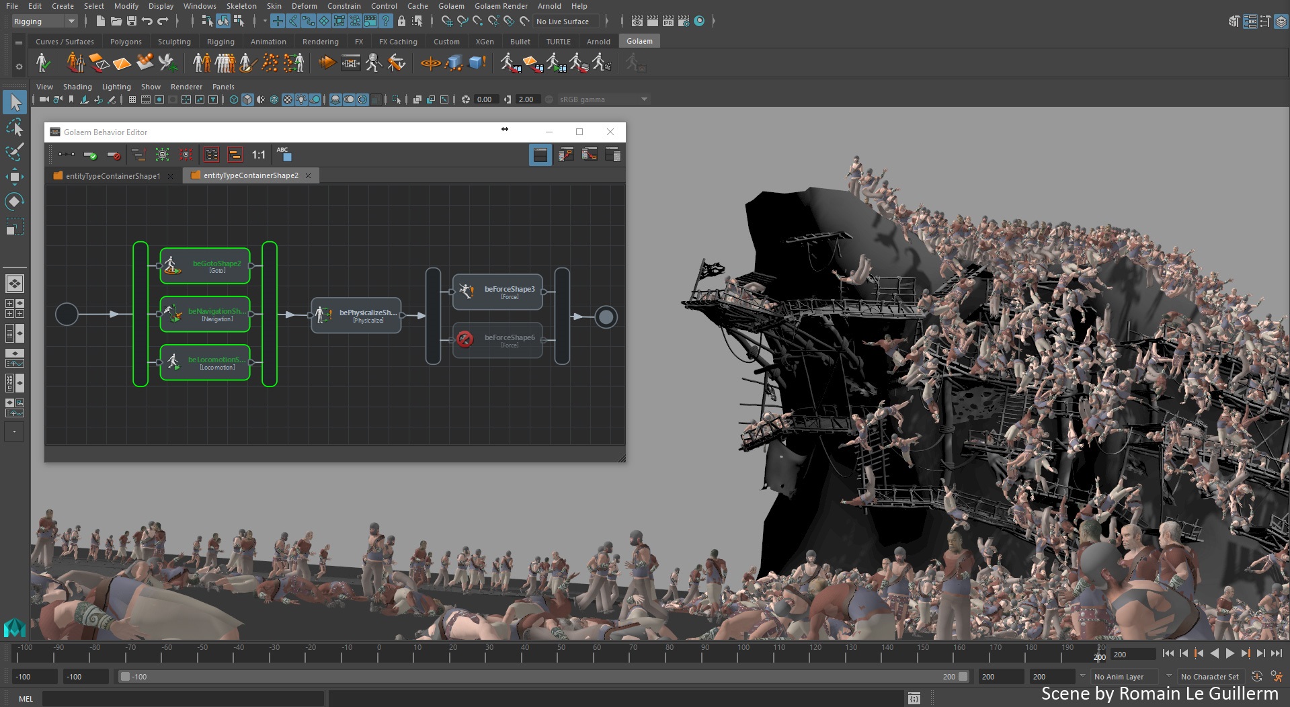Click the 1:1 zoom reset icon
Viewport: 1290px width, 707px height.
coord(259,155)
